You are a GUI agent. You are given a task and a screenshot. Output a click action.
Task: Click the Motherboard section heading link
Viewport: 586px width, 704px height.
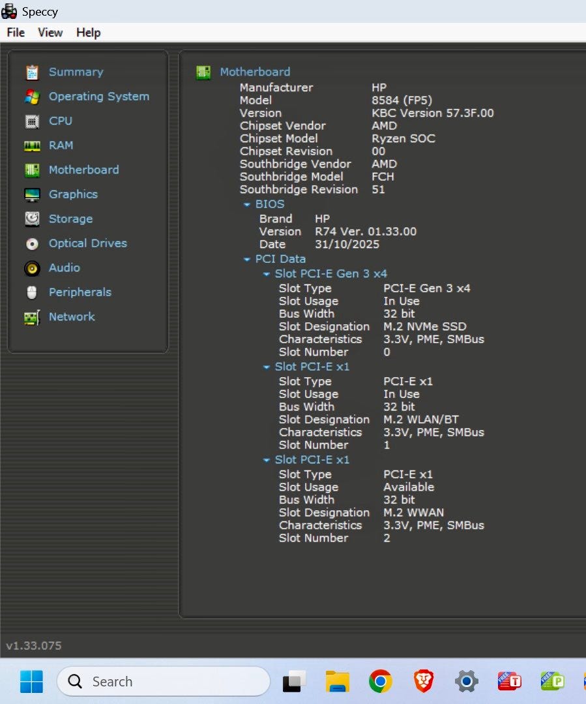pos(255,72)
